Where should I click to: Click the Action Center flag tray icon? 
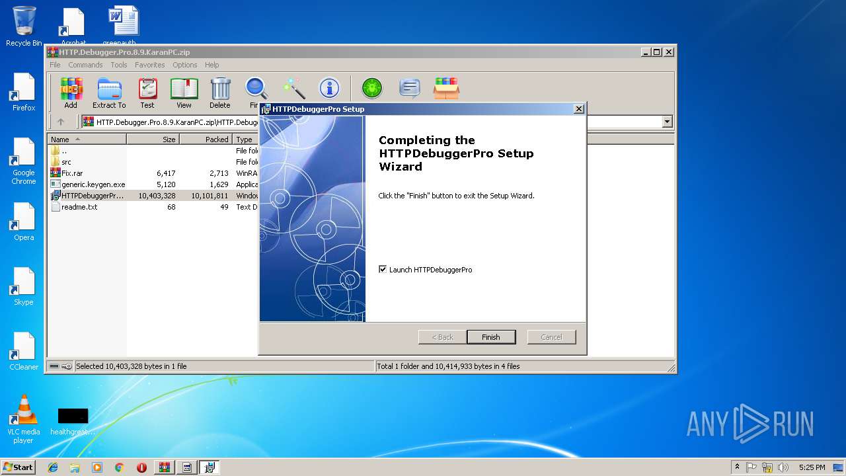(x=751, y=467)
